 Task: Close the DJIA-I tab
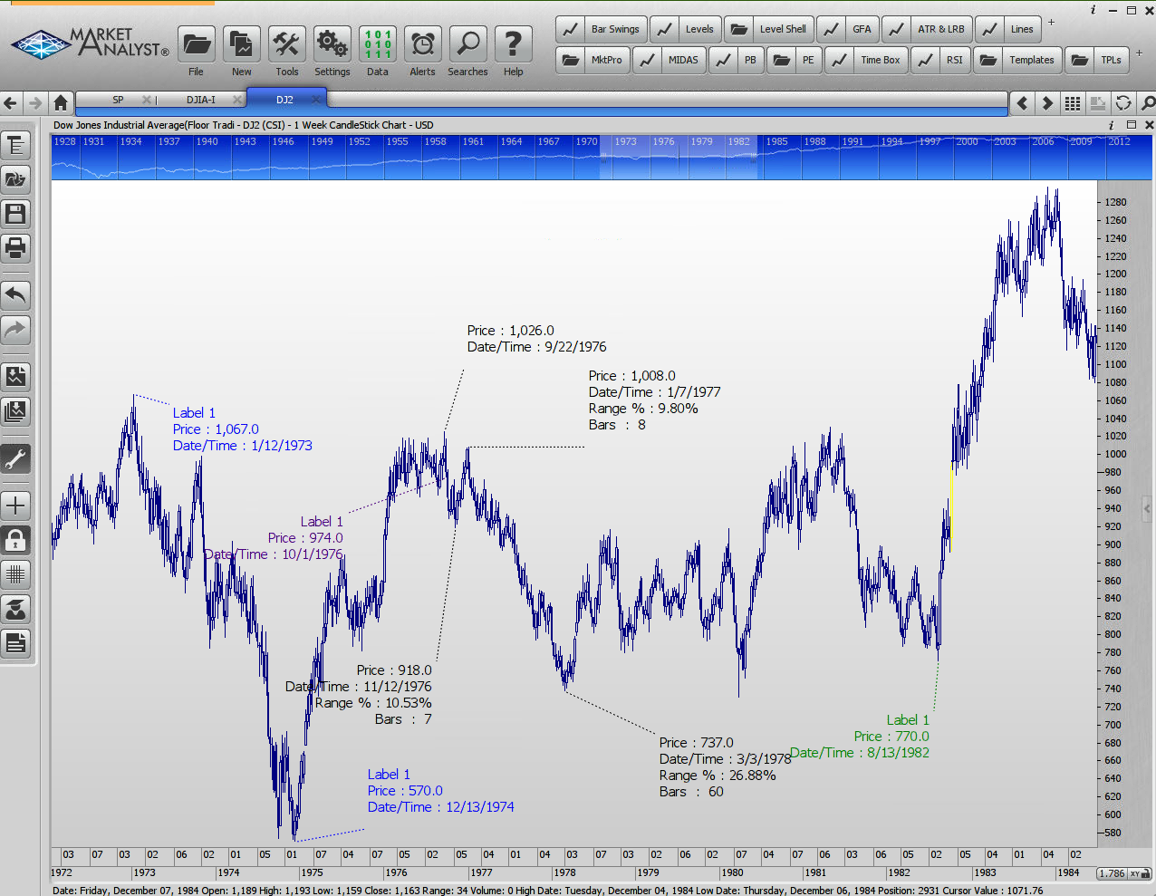[x=237, y=100]
